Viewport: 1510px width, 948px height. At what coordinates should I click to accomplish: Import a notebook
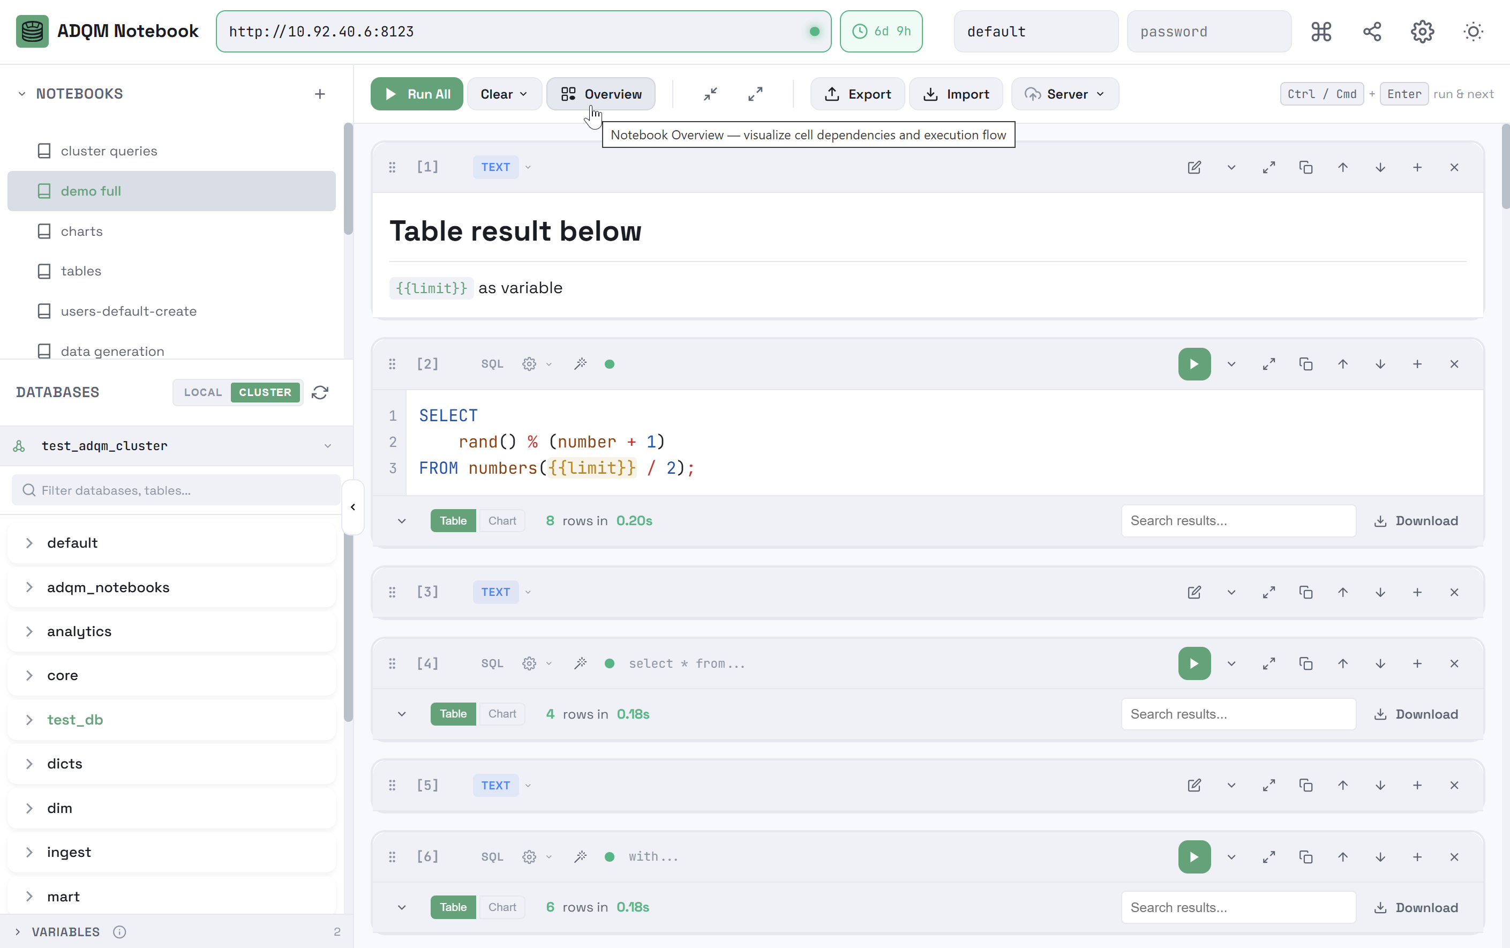[x=956, y=94]
